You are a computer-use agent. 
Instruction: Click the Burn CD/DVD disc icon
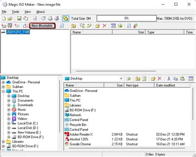point(43,19)
